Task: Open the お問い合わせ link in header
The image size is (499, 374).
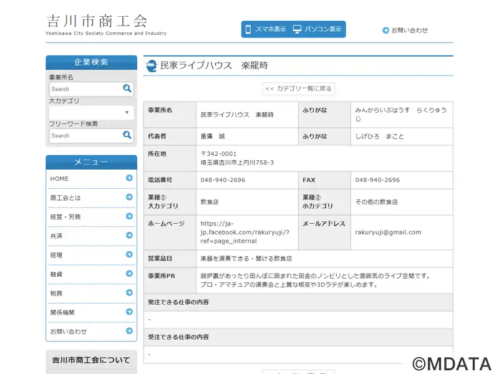Action: [405, 30]
